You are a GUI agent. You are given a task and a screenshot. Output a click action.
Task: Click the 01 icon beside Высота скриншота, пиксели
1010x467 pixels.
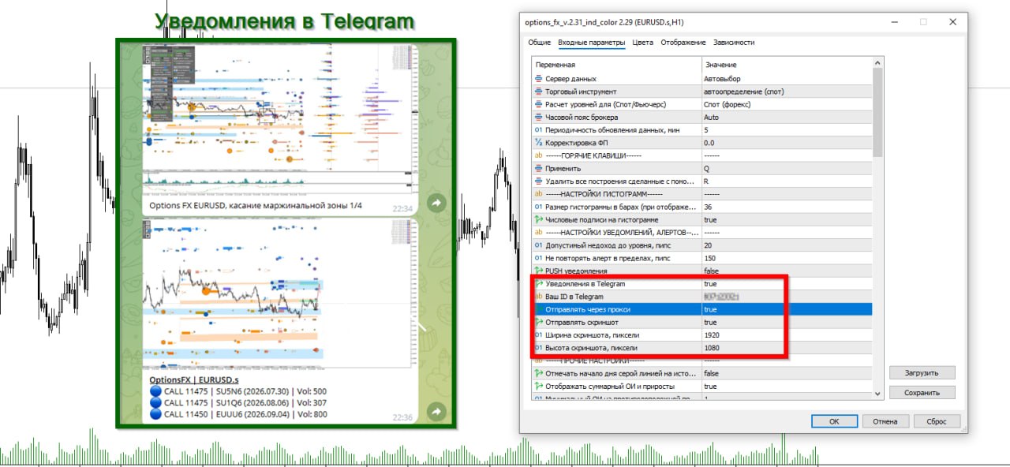[x=539, y=348]
